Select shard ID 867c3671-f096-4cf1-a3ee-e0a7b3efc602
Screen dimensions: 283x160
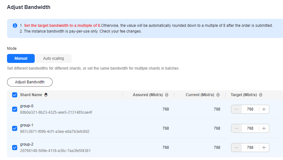point(55,132)
